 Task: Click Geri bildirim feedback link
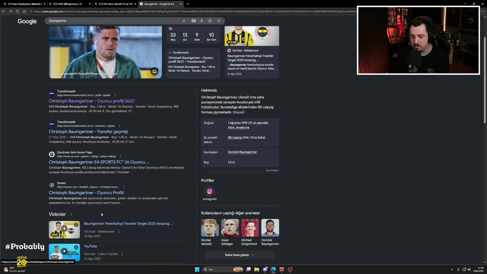click(272, 170)
